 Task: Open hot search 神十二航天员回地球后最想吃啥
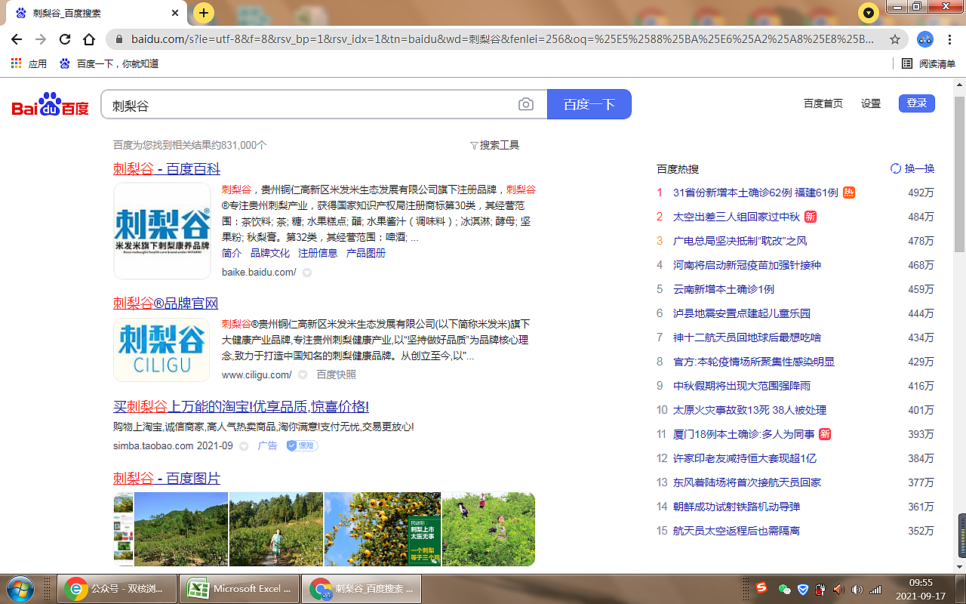point(747,337)
